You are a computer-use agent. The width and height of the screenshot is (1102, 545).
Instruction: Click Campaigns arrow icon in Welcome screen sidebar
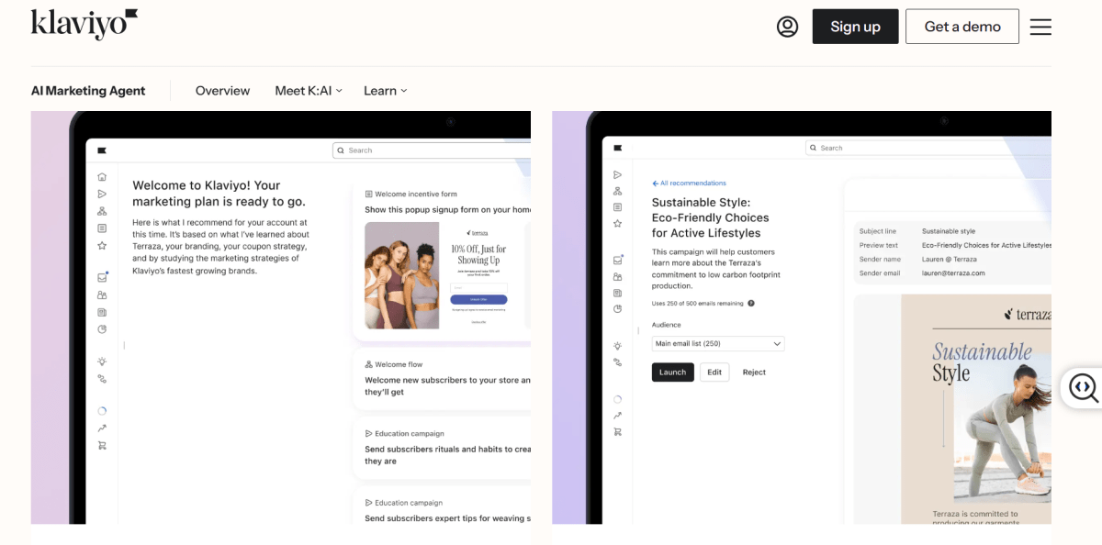(x=102, y=194)
